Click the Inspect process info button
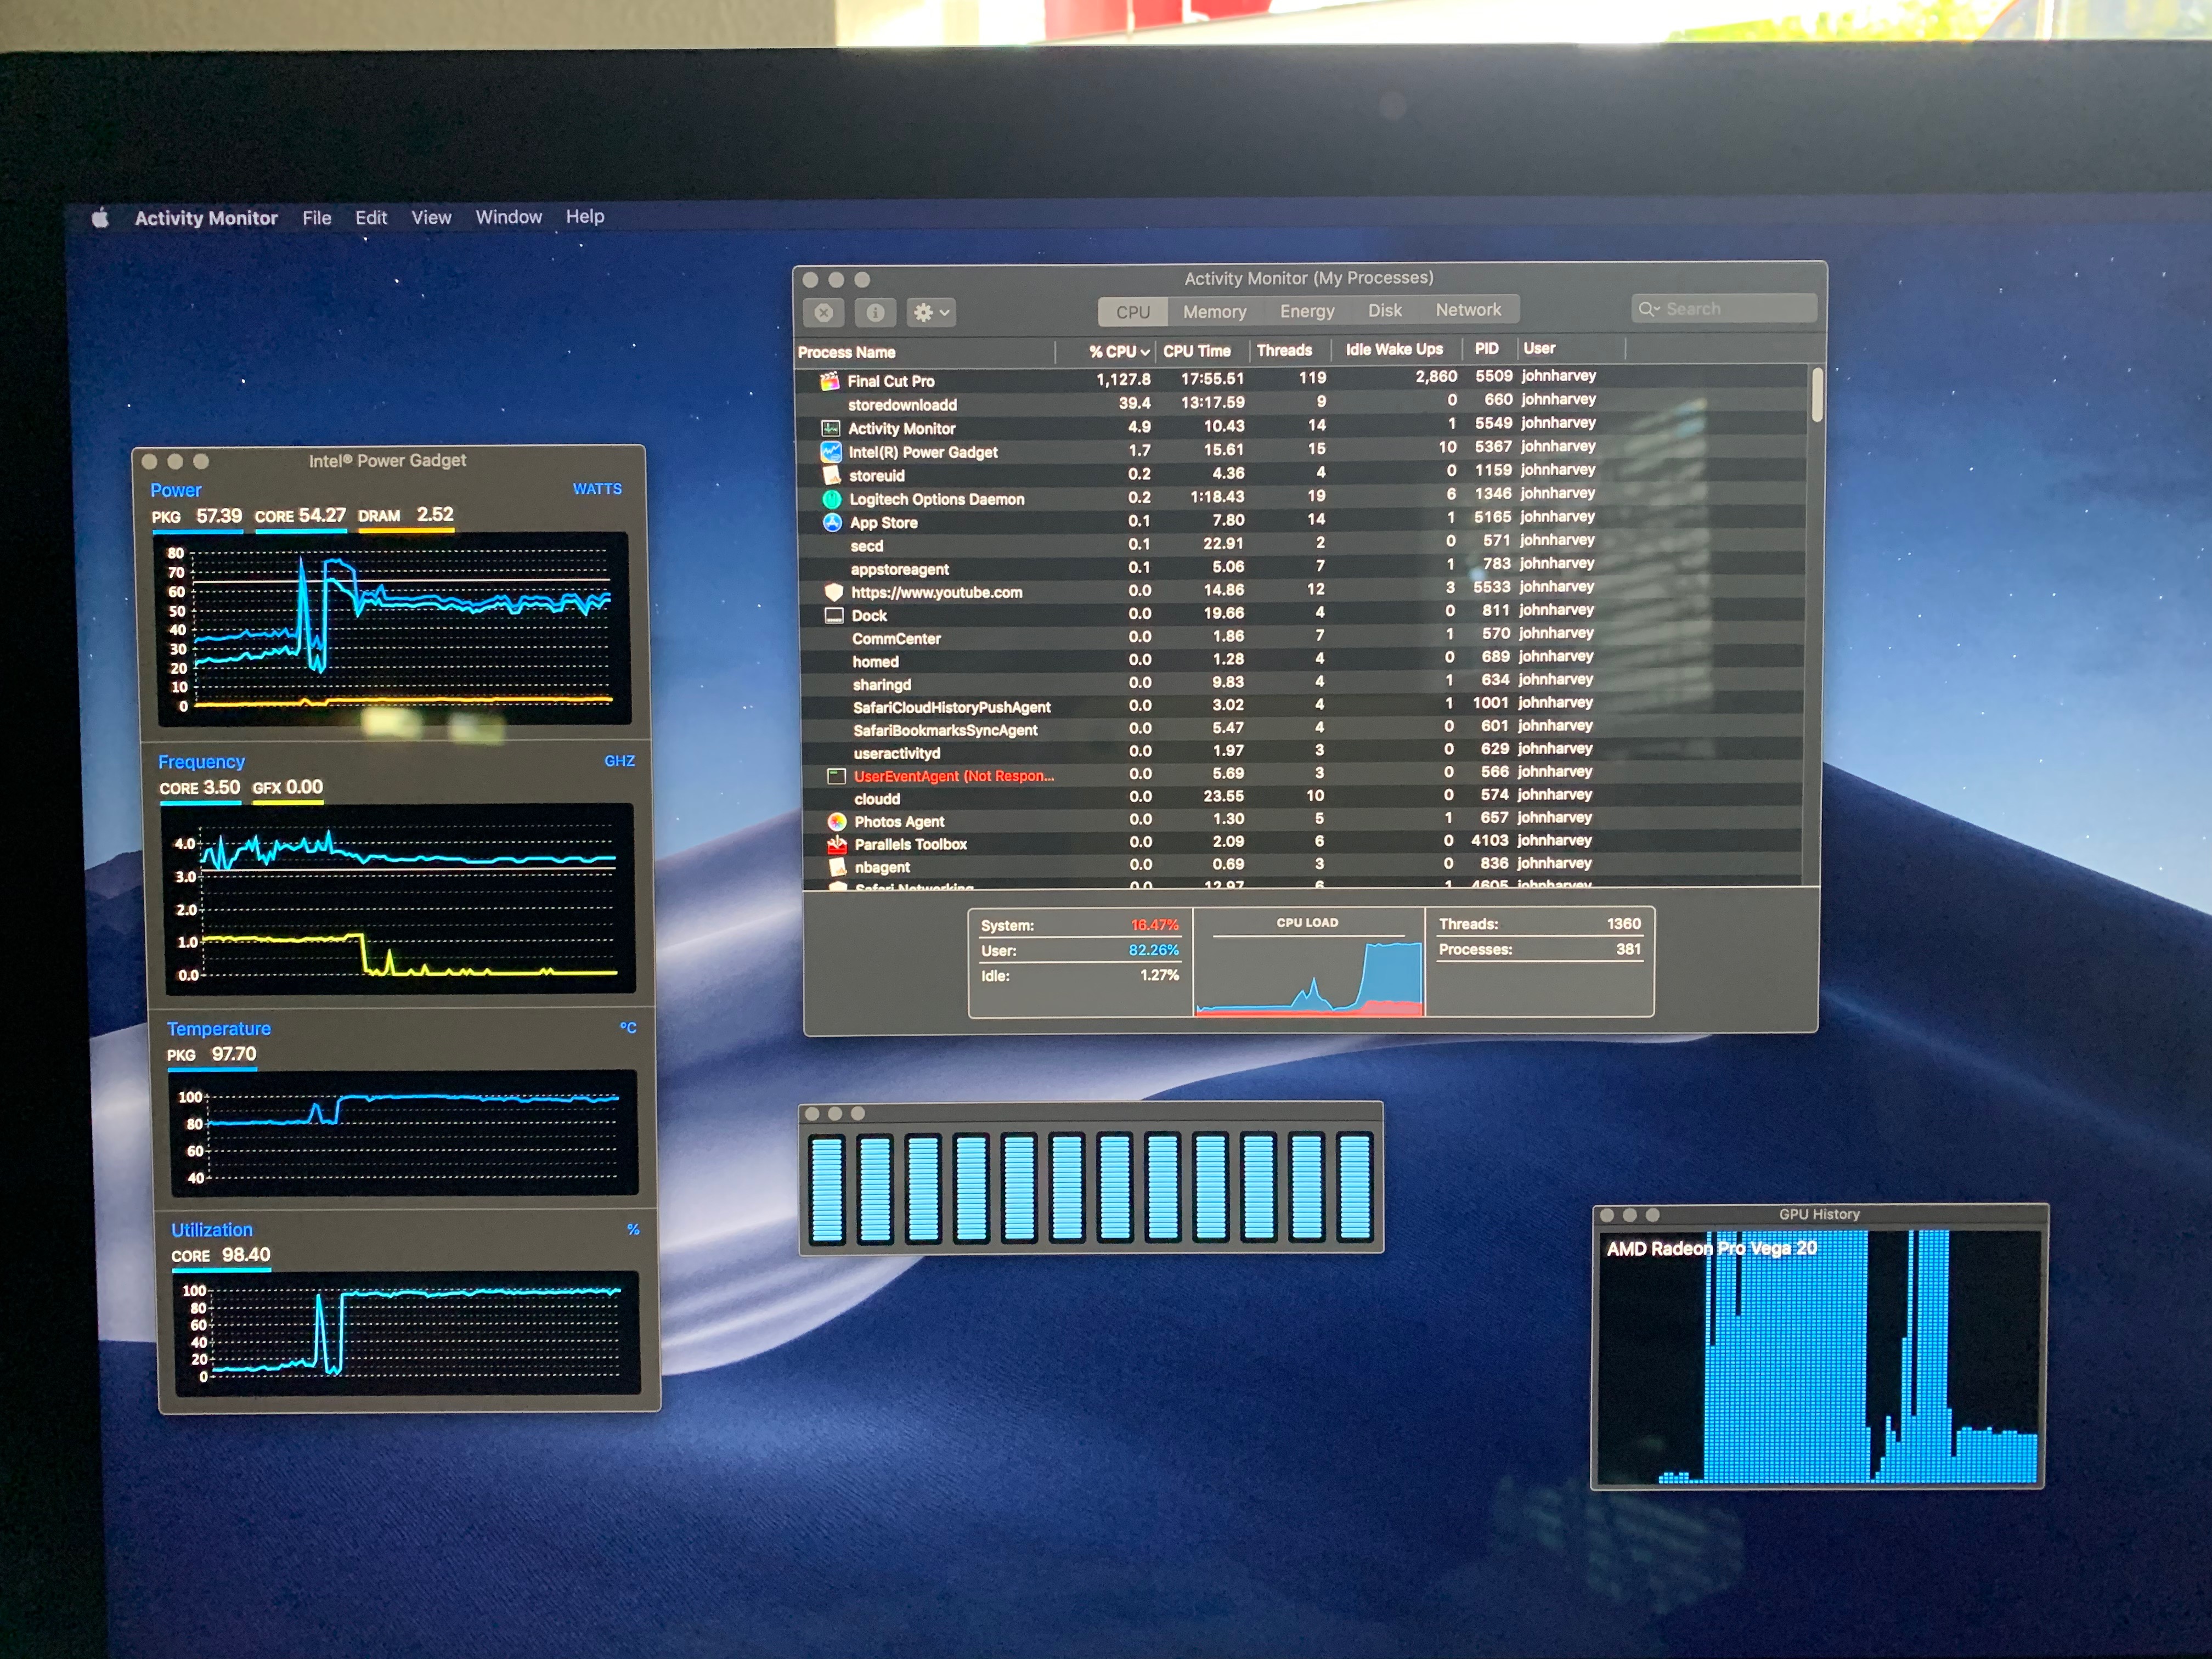 875,313
